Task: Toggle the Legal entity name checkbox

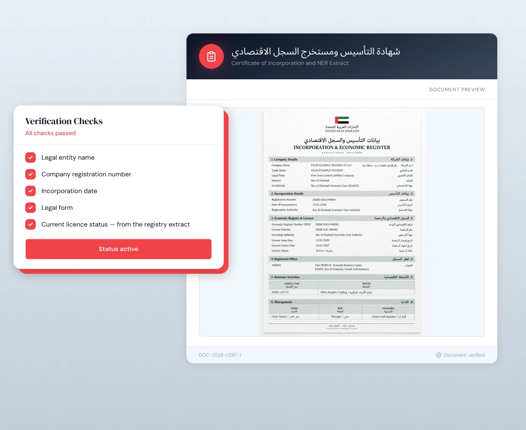Action: point(31,157)
